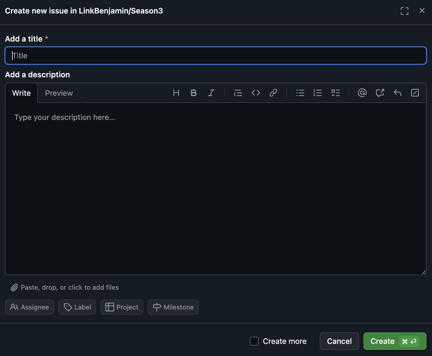Open saved replies arrow icon
432x356 pixels.
pyautogui.click(x=397, y=93)
